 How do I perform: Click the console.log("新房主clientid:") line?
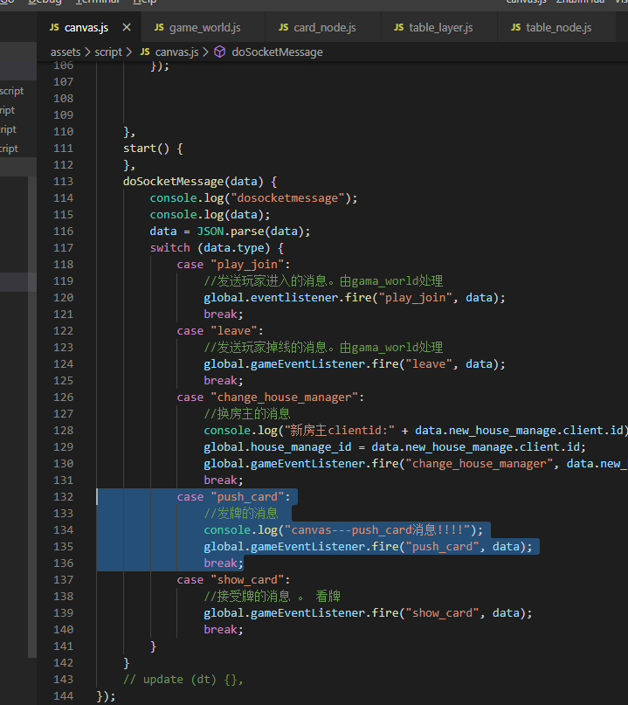coord(416,431)
